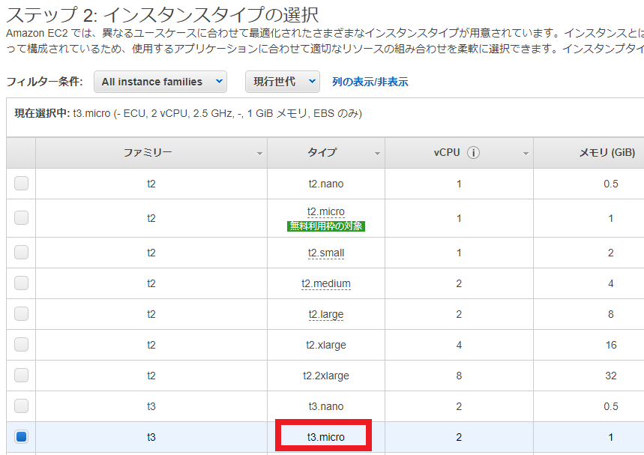The height and width of the screenshot is (455, 644).
Task: Click the t3 family cell in t3.nano row
Action: coord(151,406)
